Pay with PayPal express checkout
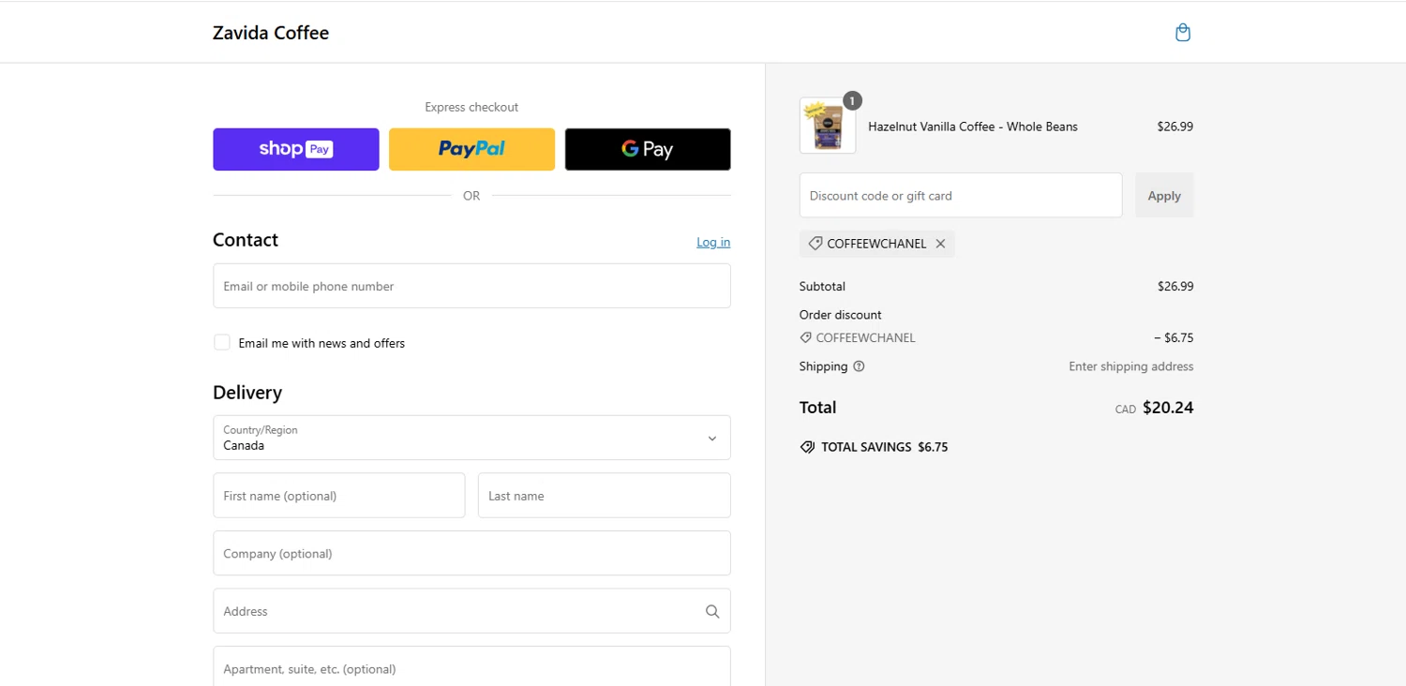The width and height of the screenshot is (1406, 686). point(471,149)
